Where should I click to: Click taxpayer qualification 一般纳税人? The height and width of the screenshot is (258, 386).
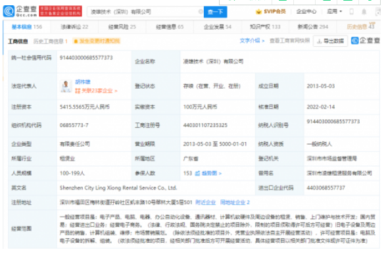[x=320, y=144]
